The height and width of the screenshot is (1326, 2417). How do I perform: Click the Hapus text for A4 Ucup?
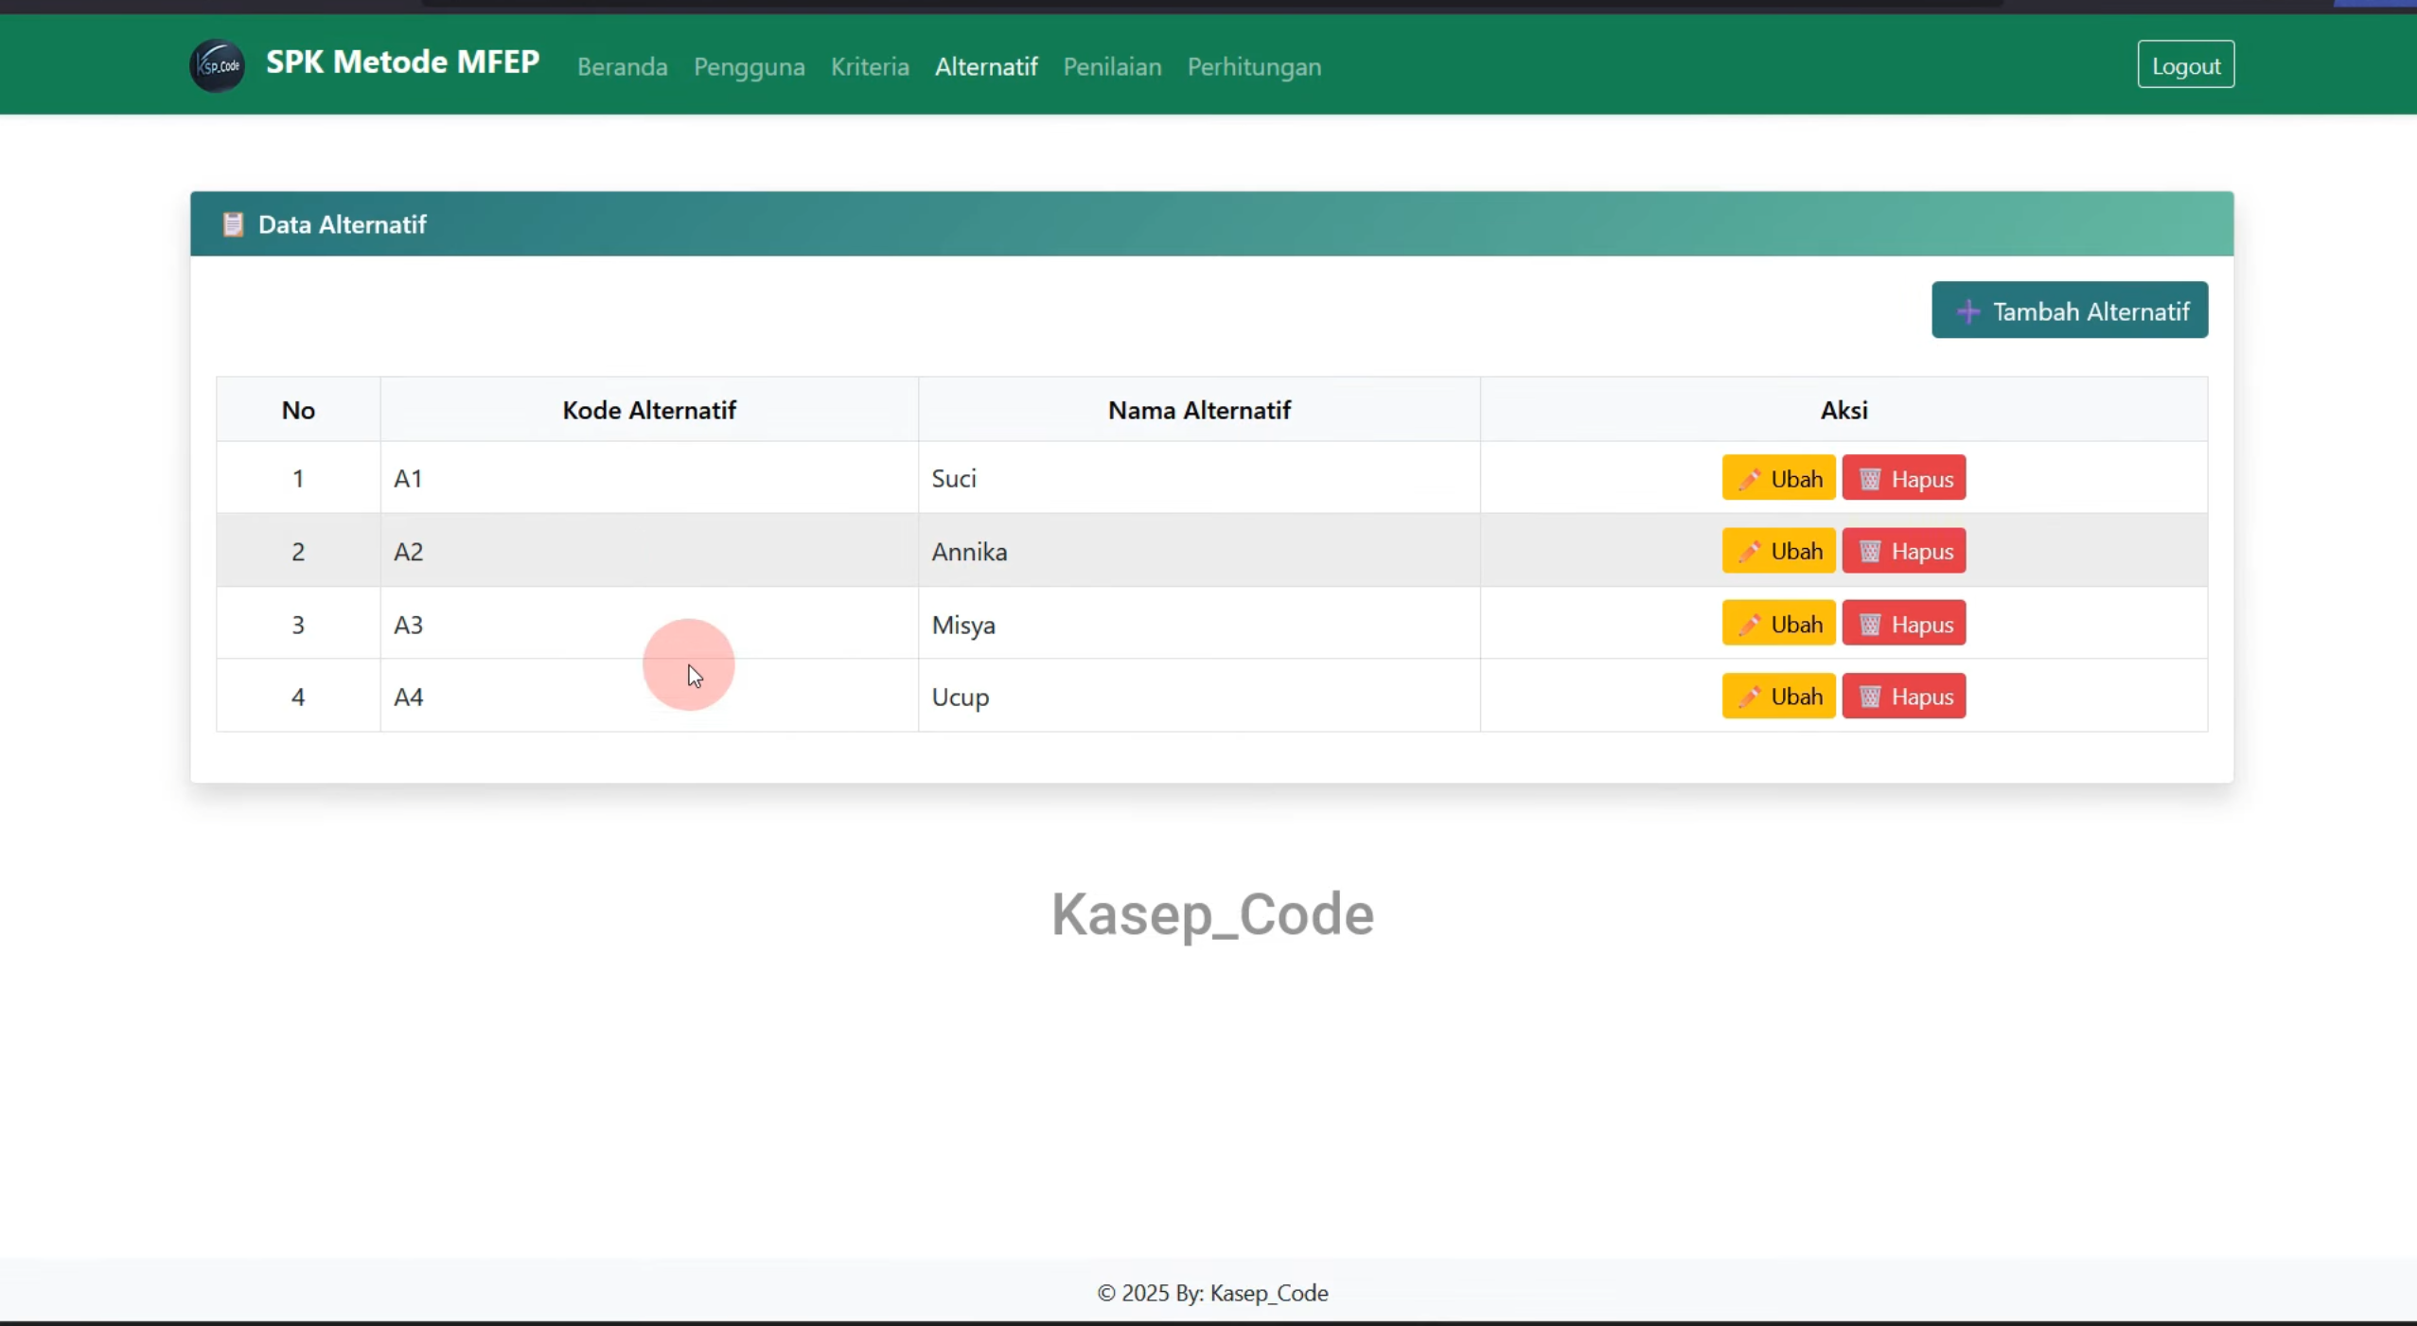pos(1922,698)
